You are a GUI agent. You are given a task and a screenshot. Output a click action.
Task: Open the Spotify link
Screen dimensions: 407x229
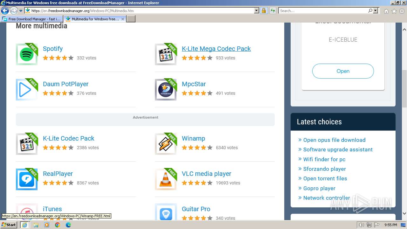[x=53, y=49]
